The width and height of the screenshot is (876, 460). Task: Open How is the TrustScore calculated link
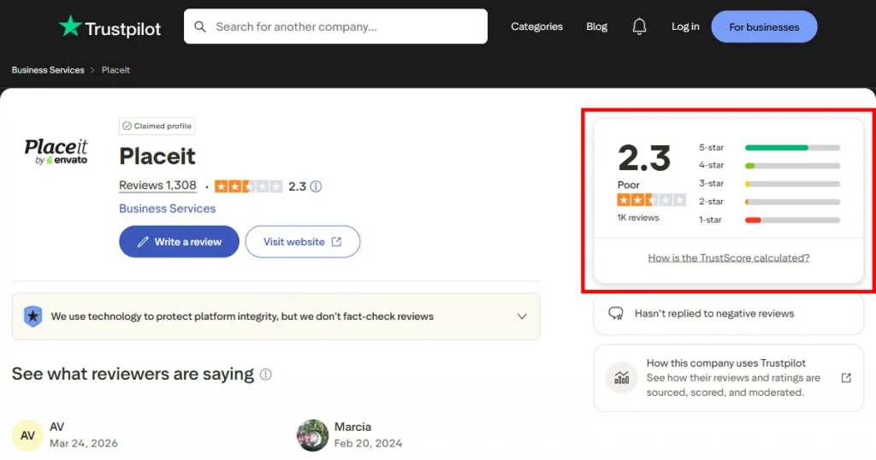pos(729,258)
